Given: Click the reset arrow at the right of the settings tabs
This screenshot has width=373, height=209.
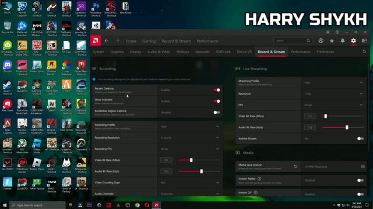Looking at the screenshot, I should coord(364,52).
